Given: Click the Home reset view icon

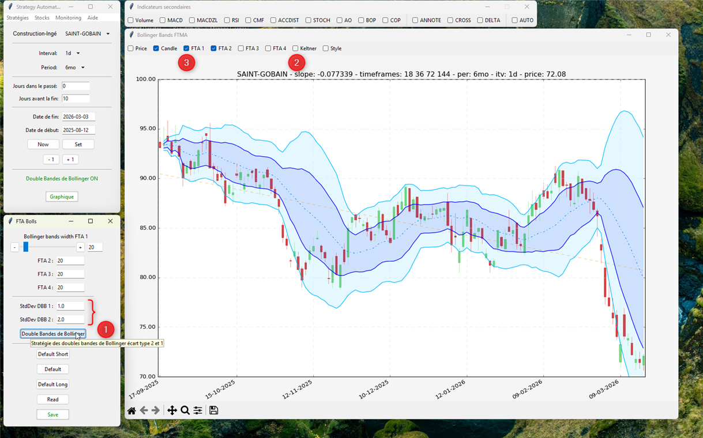Looking at the screenshot, I should pyautogui.click(x=131, y=410).
